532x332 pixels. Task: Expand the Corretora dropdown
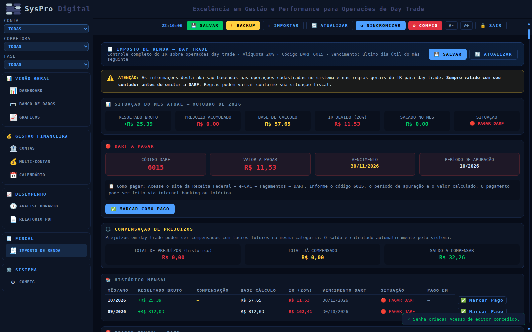coord(46,47)
